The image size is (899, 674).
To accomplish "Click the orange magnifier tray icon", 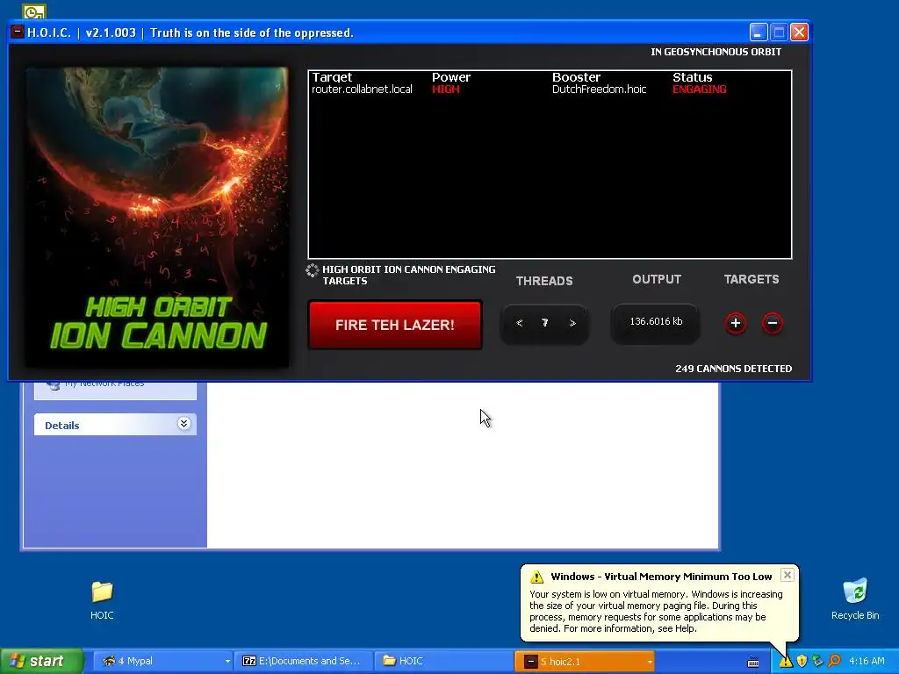I will (x=834, y=662).
